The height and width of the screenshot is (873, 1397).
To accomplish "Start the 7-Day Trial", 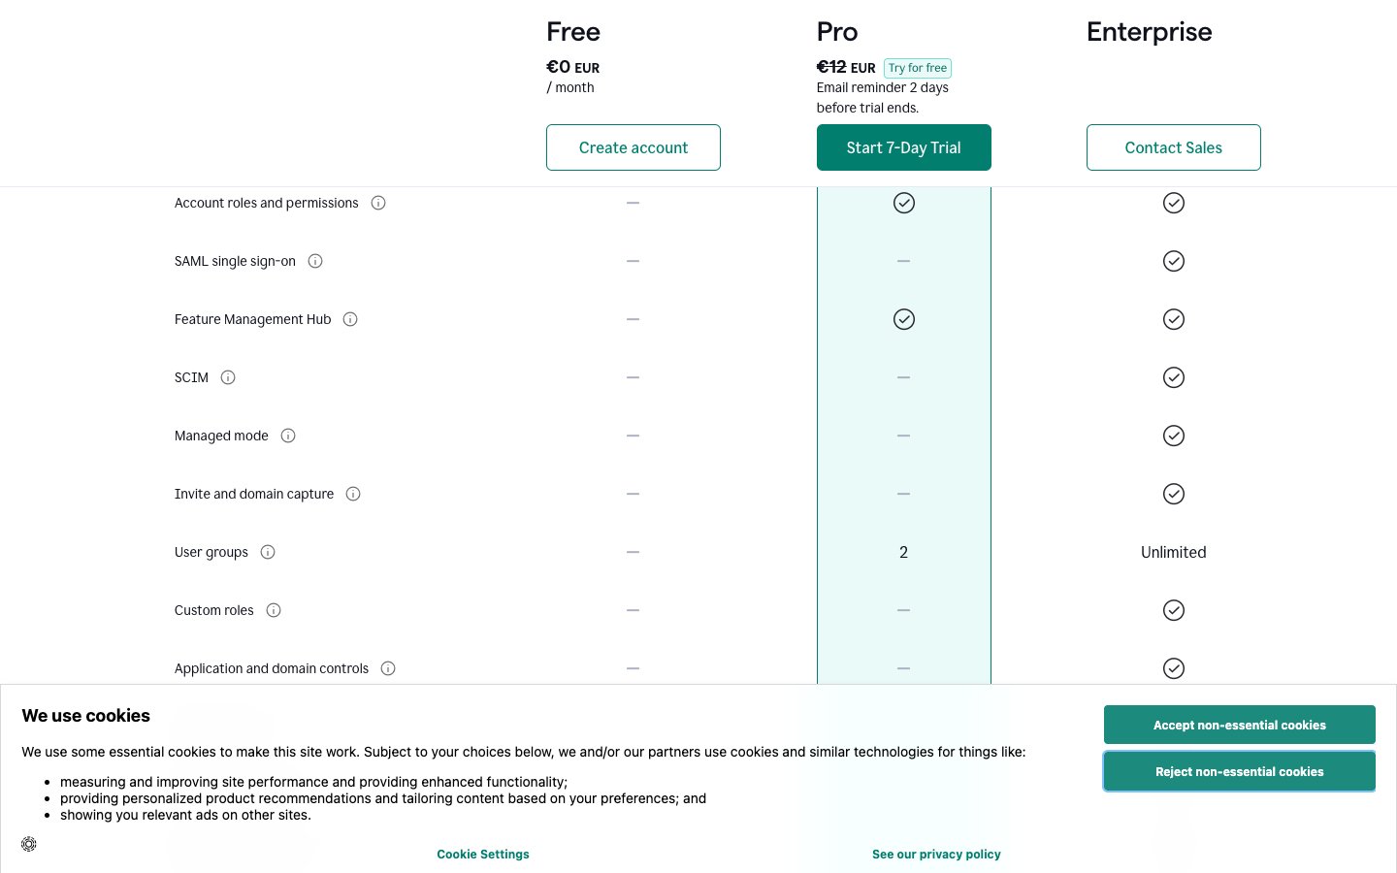I will click(x=903, y=147).
